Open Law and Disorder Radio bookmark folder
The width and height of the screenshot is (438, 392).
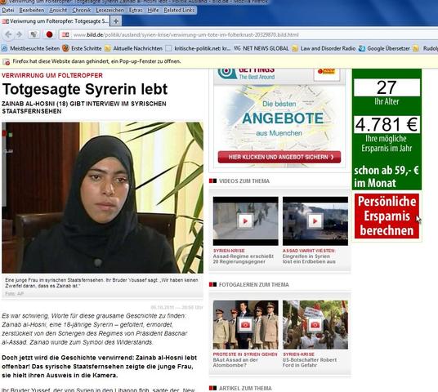click(324, 48)
